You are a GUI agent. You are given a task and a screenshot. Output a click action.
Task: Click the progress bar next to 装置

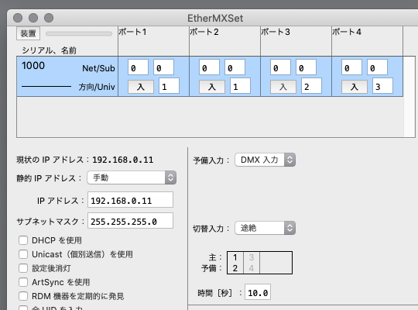pos(79,33)
